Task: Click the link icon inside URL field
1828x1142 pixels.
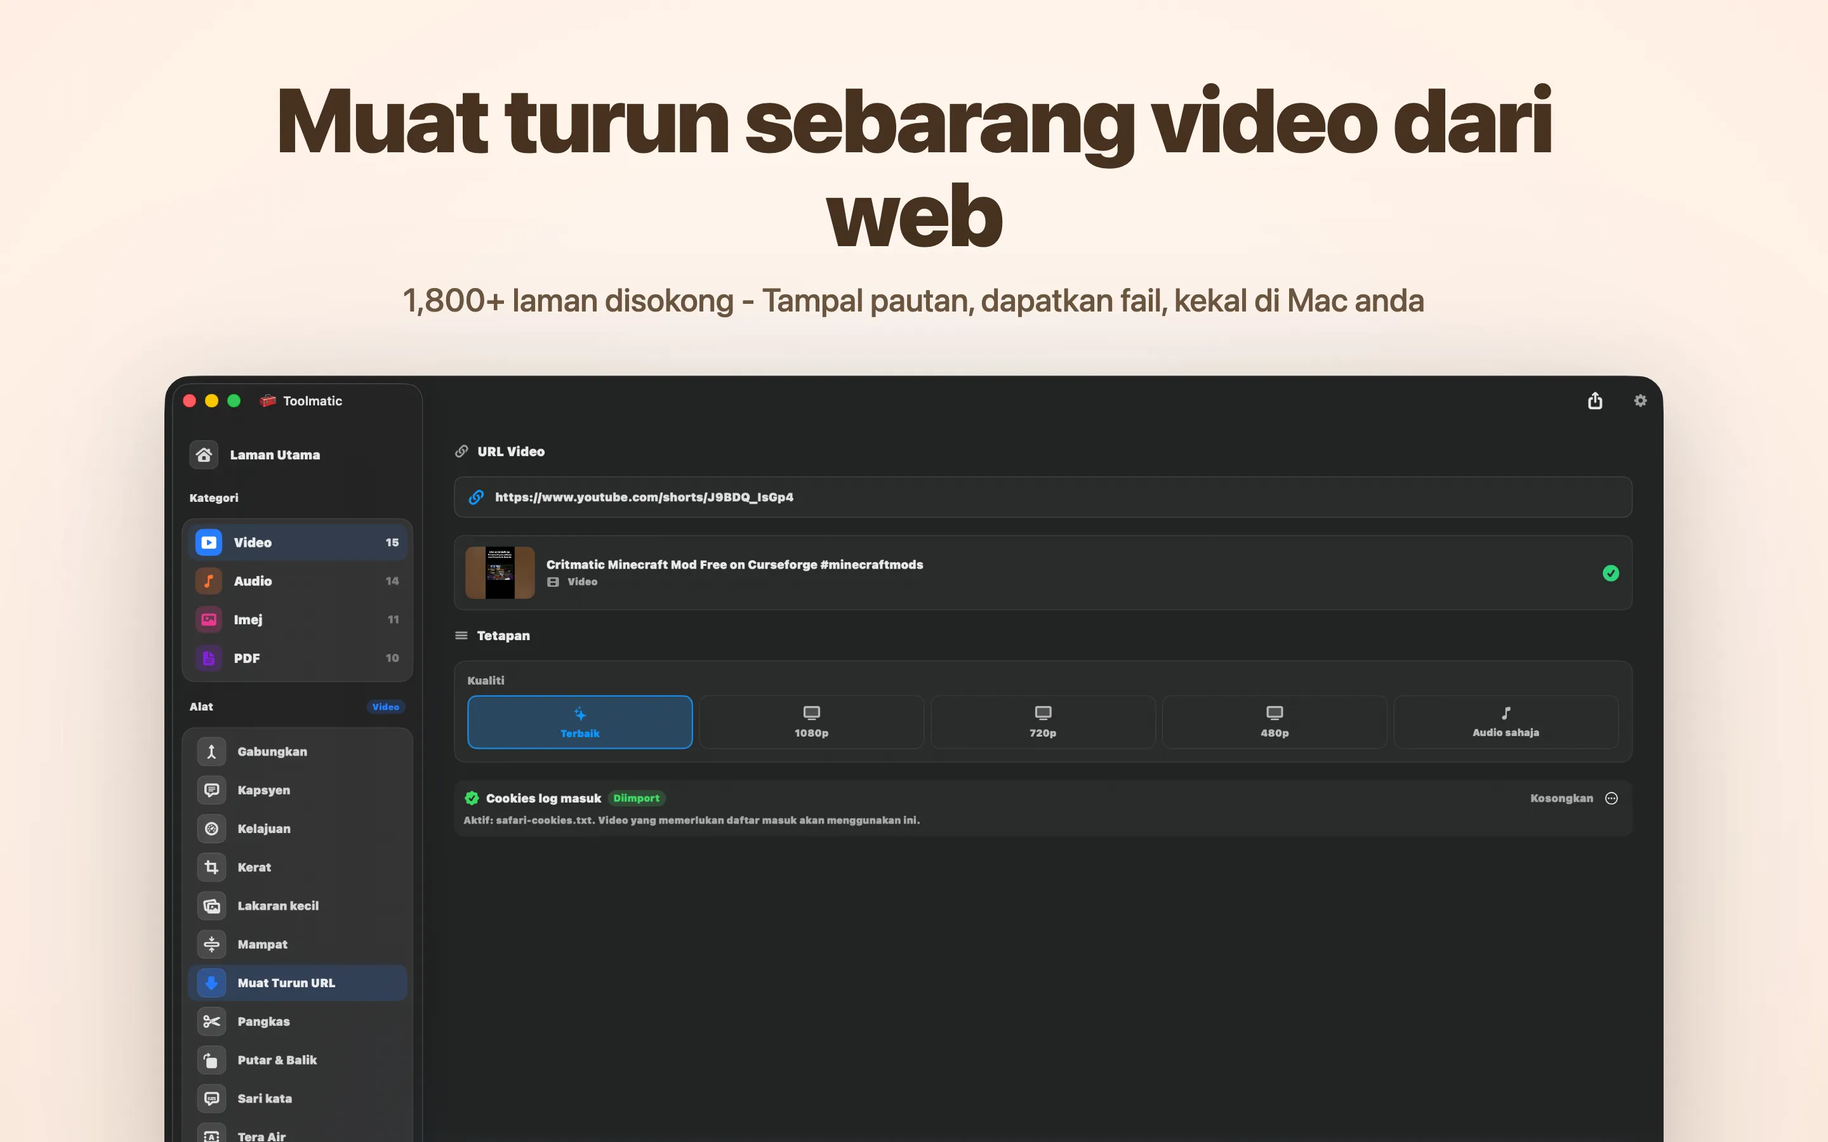Action: [x=476, y=497]
